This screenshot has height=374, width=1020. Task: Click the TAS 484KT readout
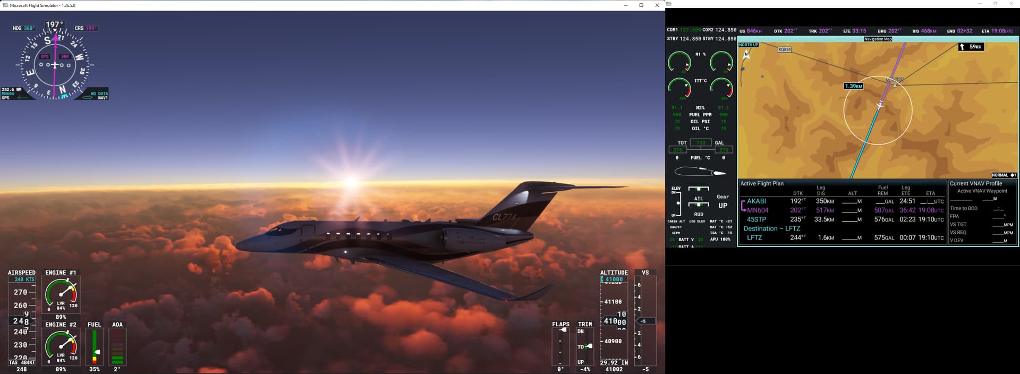(x=22, y=363)
